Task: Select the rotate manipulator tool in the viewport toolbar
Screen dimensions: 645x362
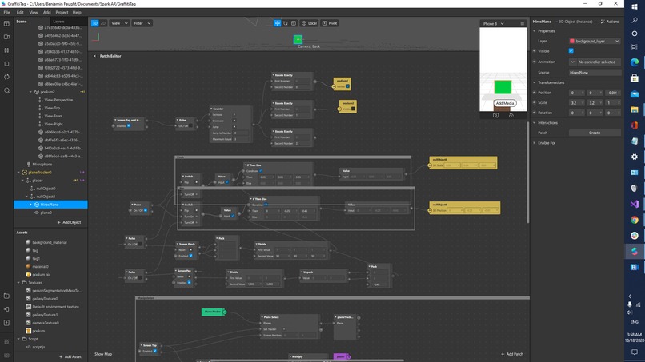Action: tap(286, 23)
